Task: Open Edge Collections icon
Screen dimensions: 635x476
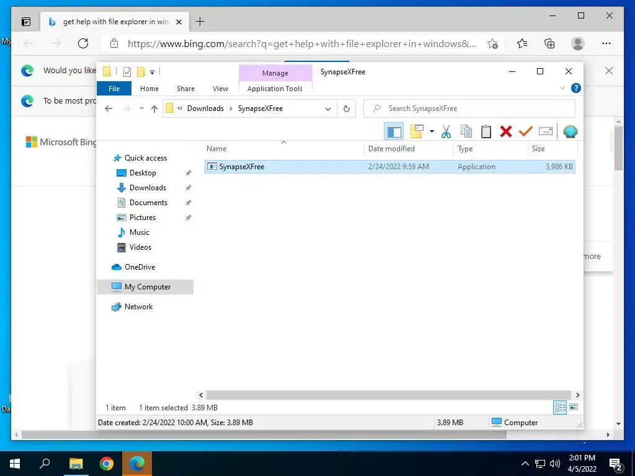Action: pos(549,43)
